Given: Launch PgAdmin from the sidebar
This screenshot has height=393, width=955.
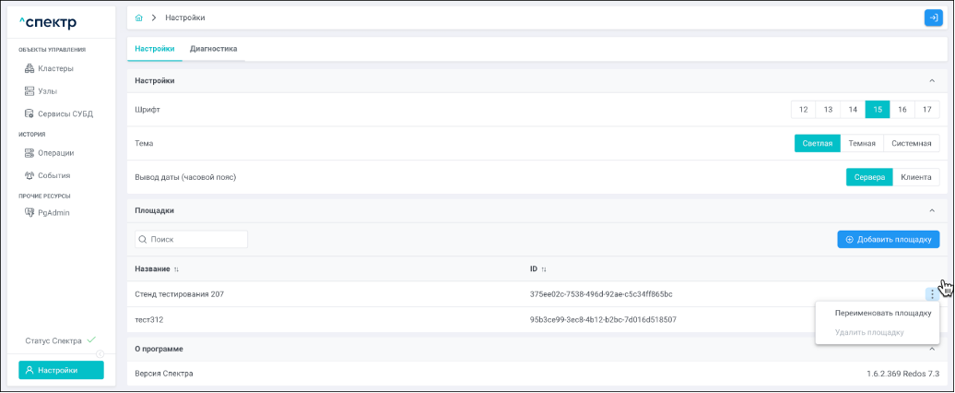Looking at the screenshot, I should [x=53, y=213].
